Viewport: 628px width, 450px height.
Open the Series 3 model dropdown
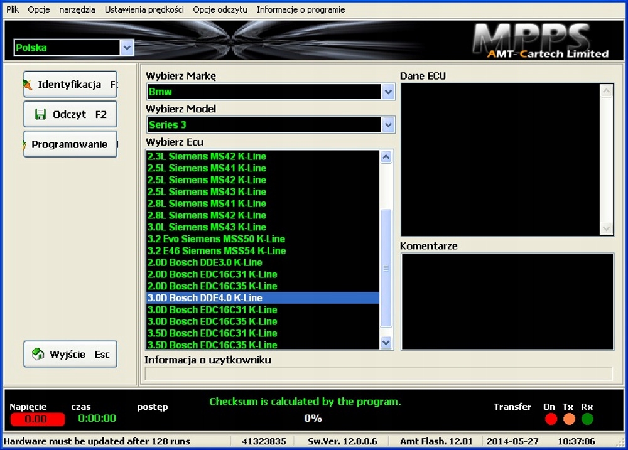[389, 124]
